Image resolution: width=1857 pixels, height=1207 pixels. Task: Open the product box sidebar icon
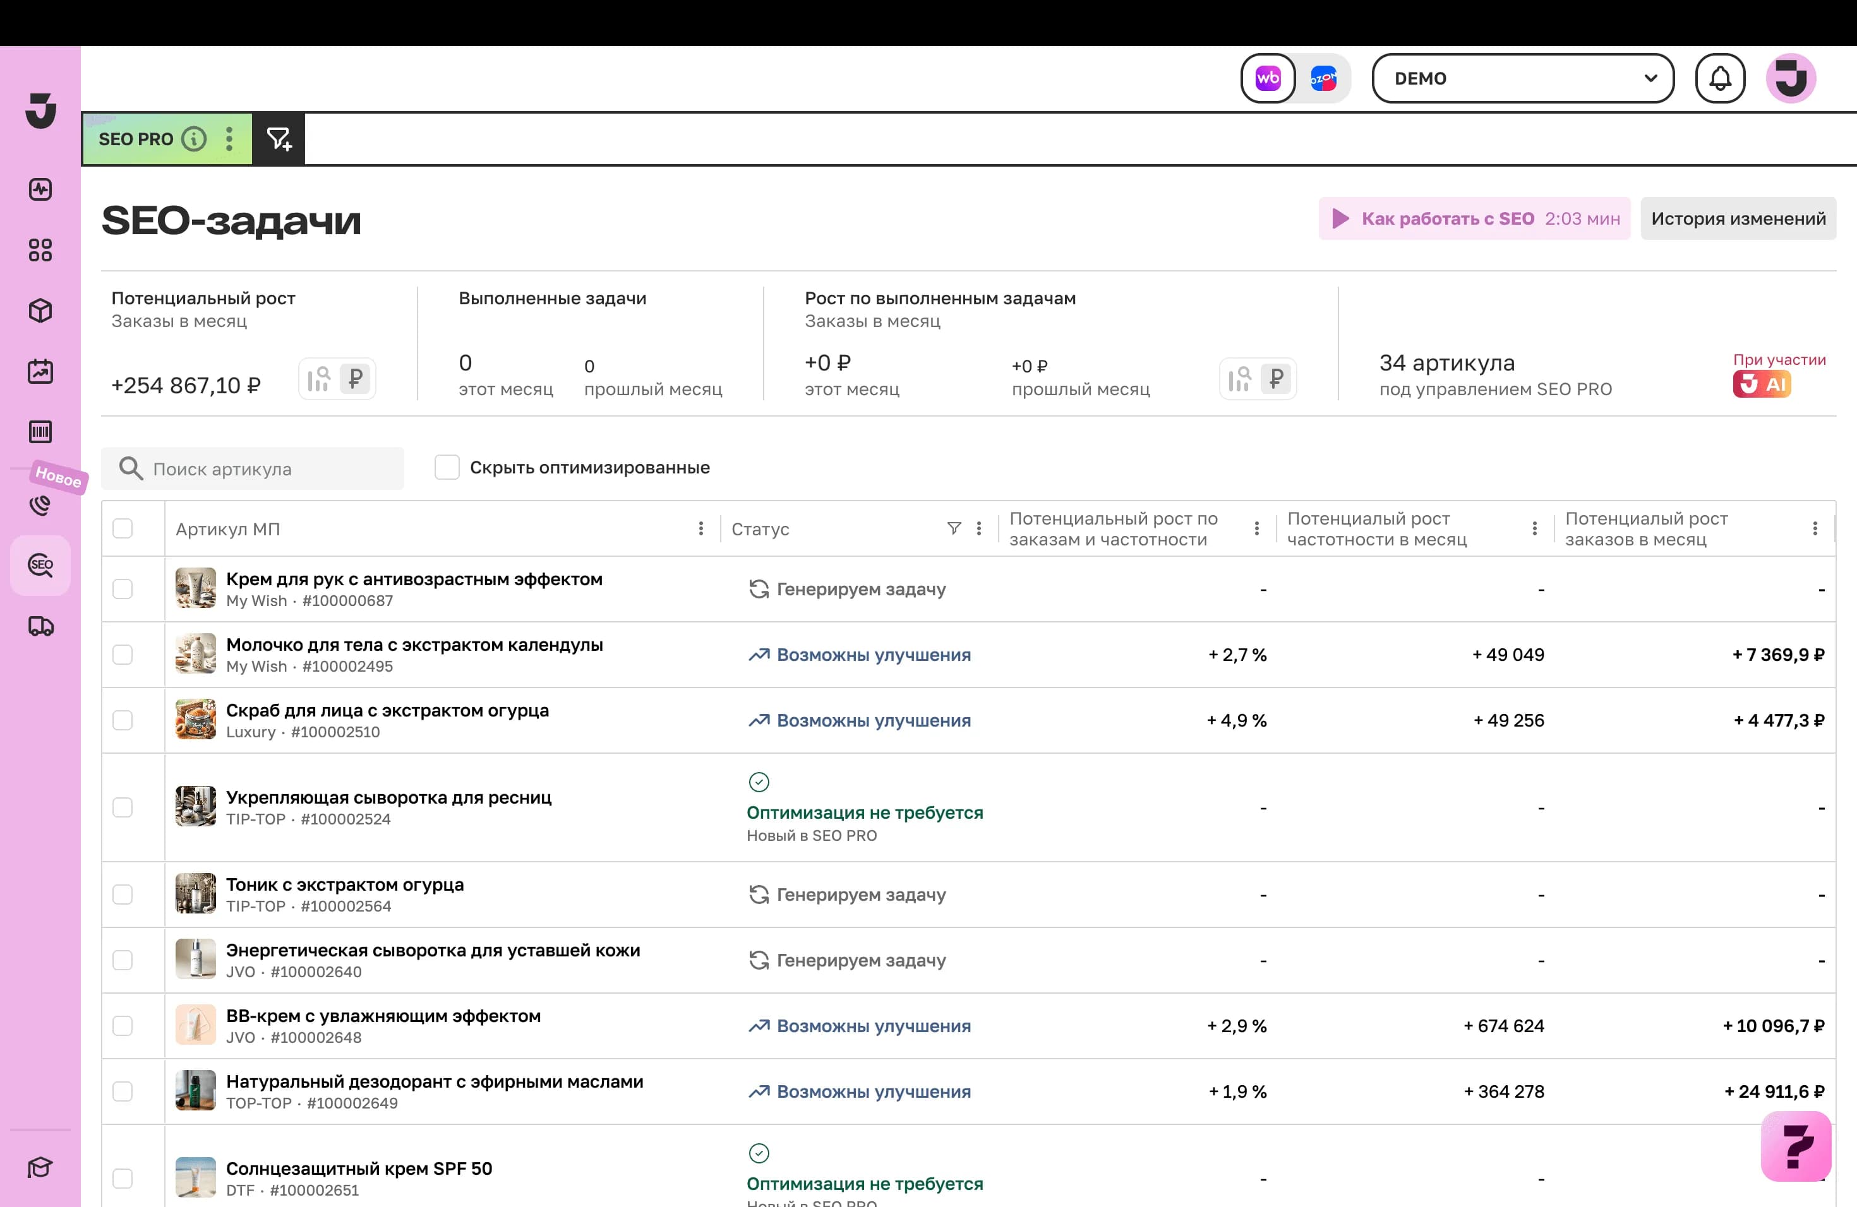[40, 311]
